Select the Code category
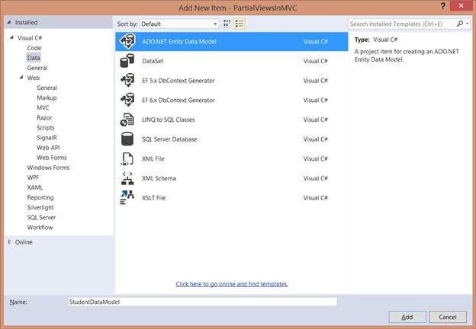 pos(34,48)
